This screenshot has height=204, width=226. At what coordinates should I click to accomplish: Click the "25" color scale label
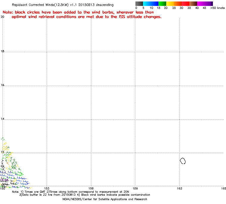(x=174, y=8)
